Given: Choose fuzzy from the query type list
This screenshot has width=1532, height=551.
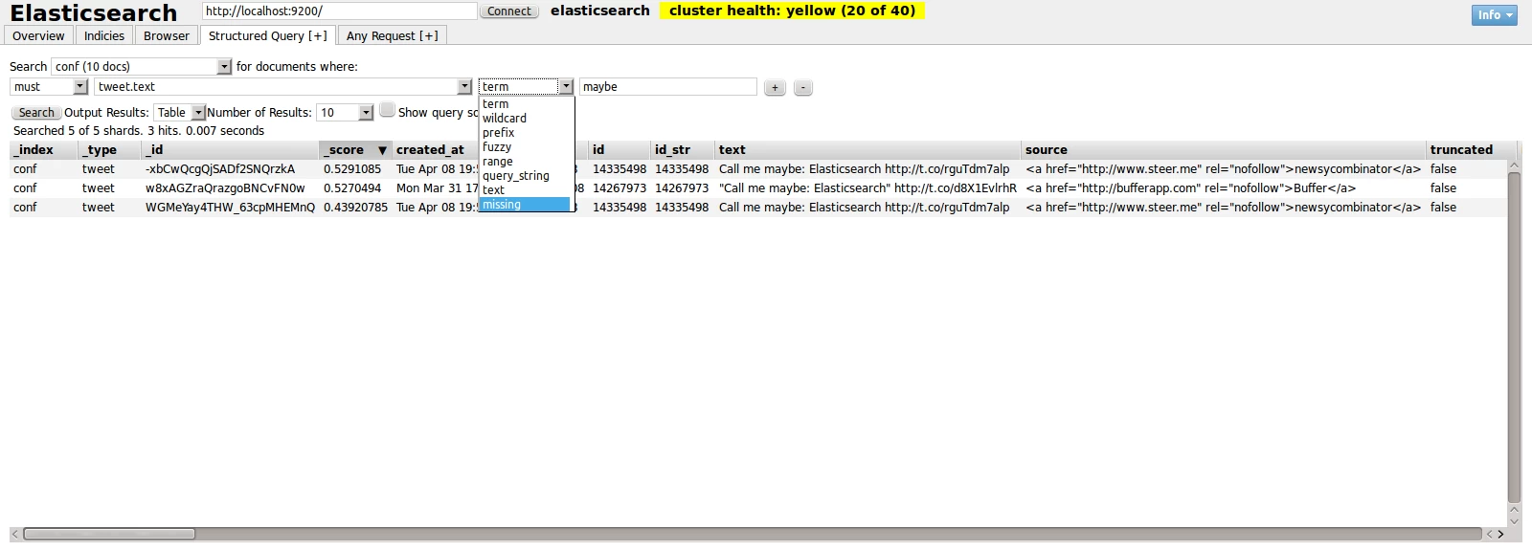Looking at the screenshot, I should coord(525,147).
